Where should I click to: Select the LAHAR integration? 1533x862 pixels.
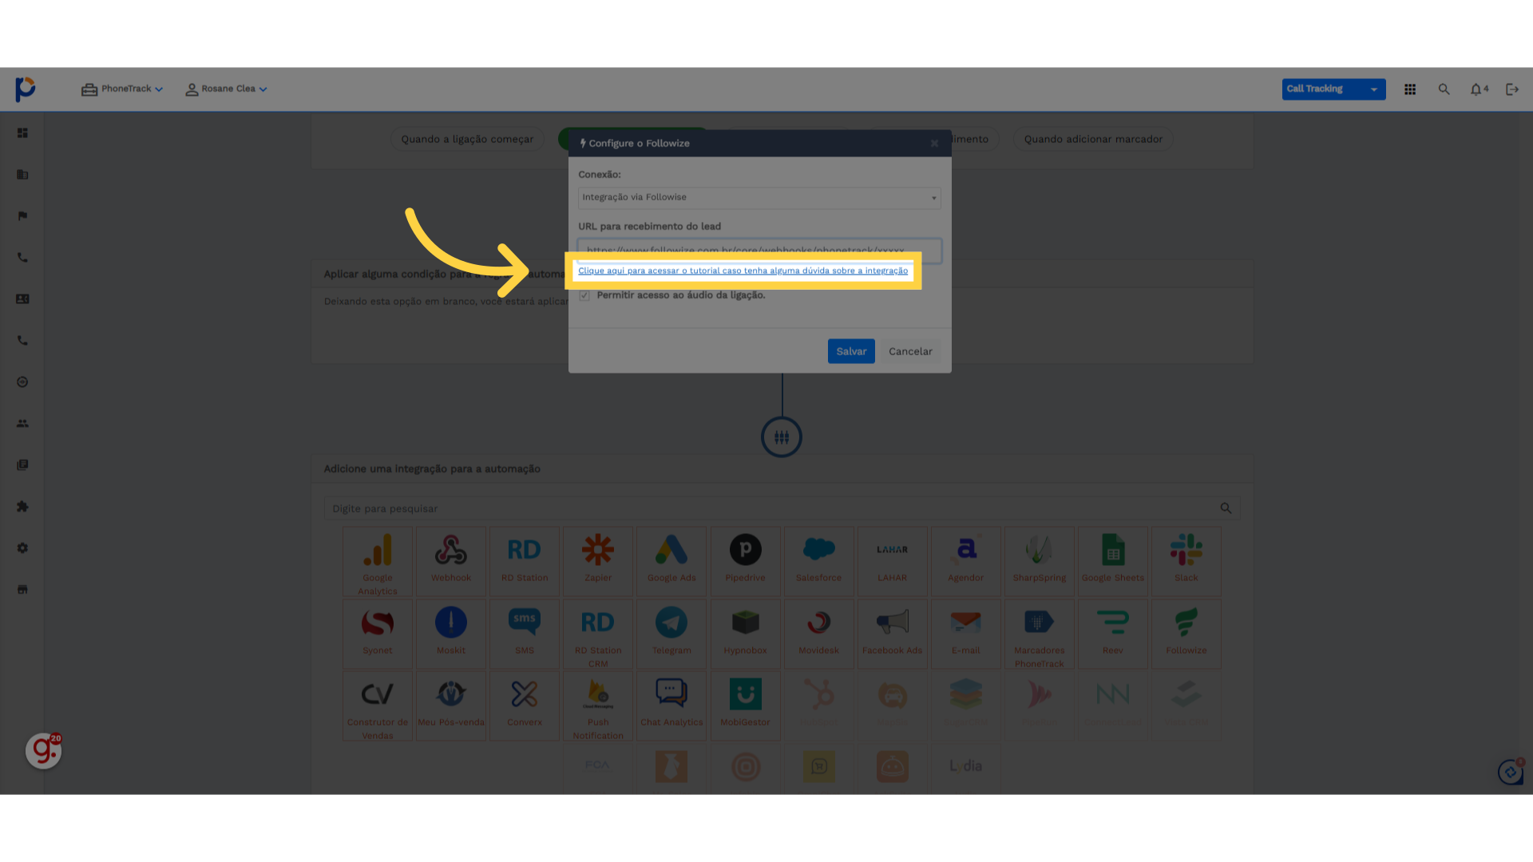pos(892,562)
